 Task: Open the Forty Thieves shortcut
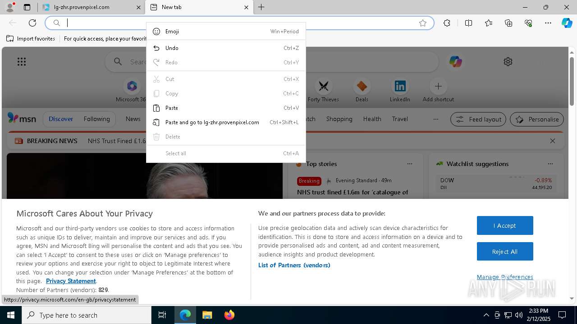click(323, 91)
